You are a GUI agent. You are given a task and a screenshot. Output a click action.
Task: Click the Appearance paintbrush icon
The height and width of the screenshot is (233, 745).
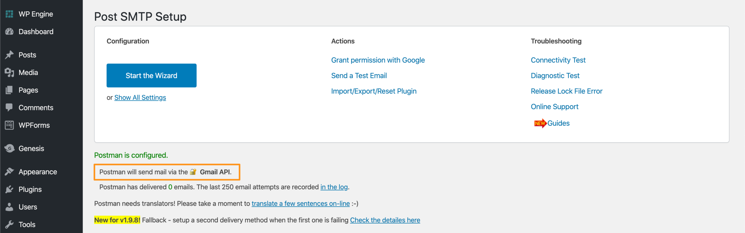point(9,172)
